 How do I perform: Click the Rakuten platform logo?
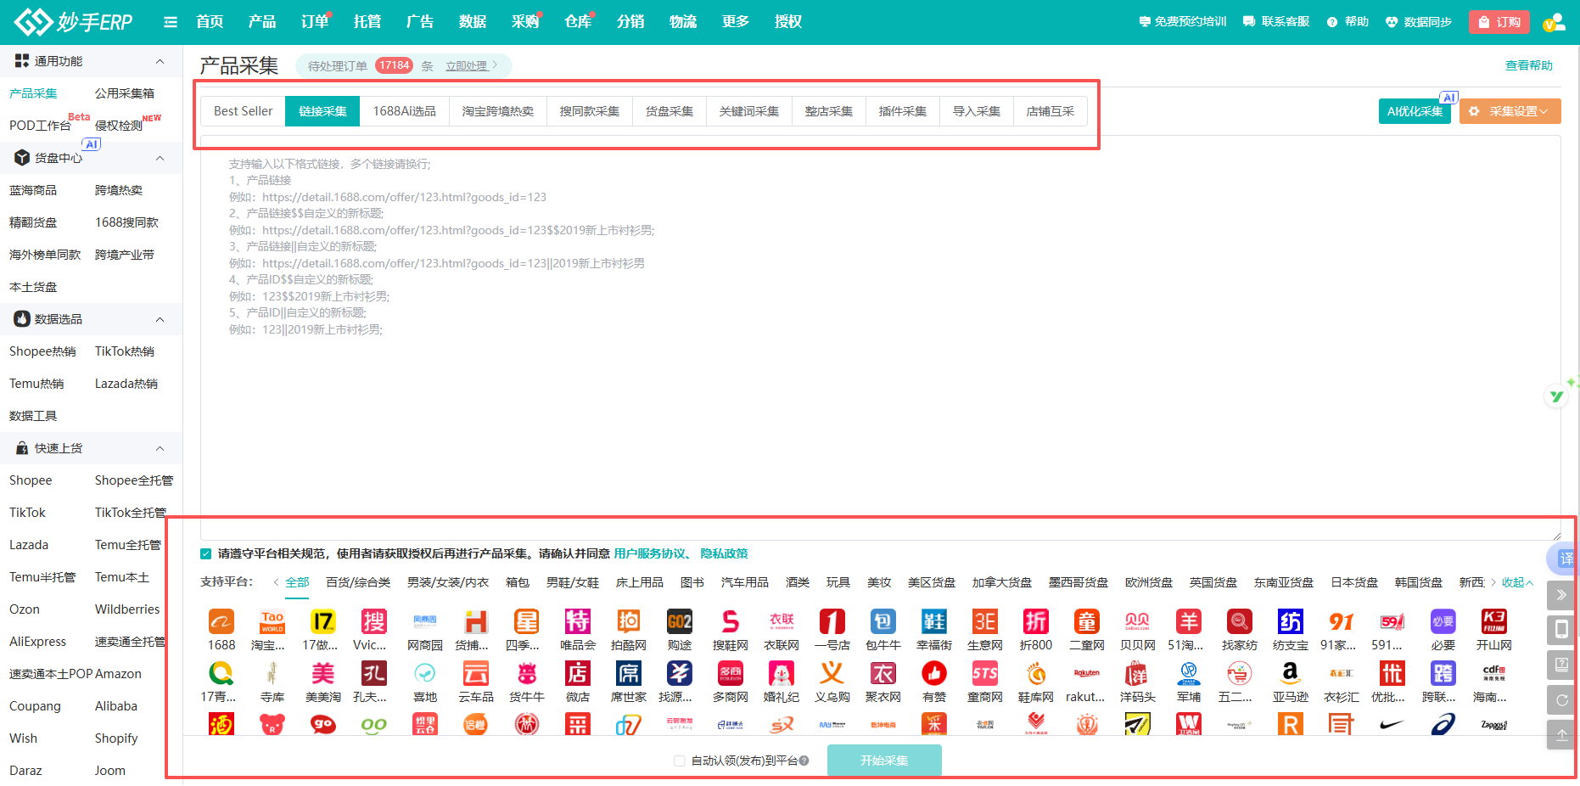(x=1086, y=674)
